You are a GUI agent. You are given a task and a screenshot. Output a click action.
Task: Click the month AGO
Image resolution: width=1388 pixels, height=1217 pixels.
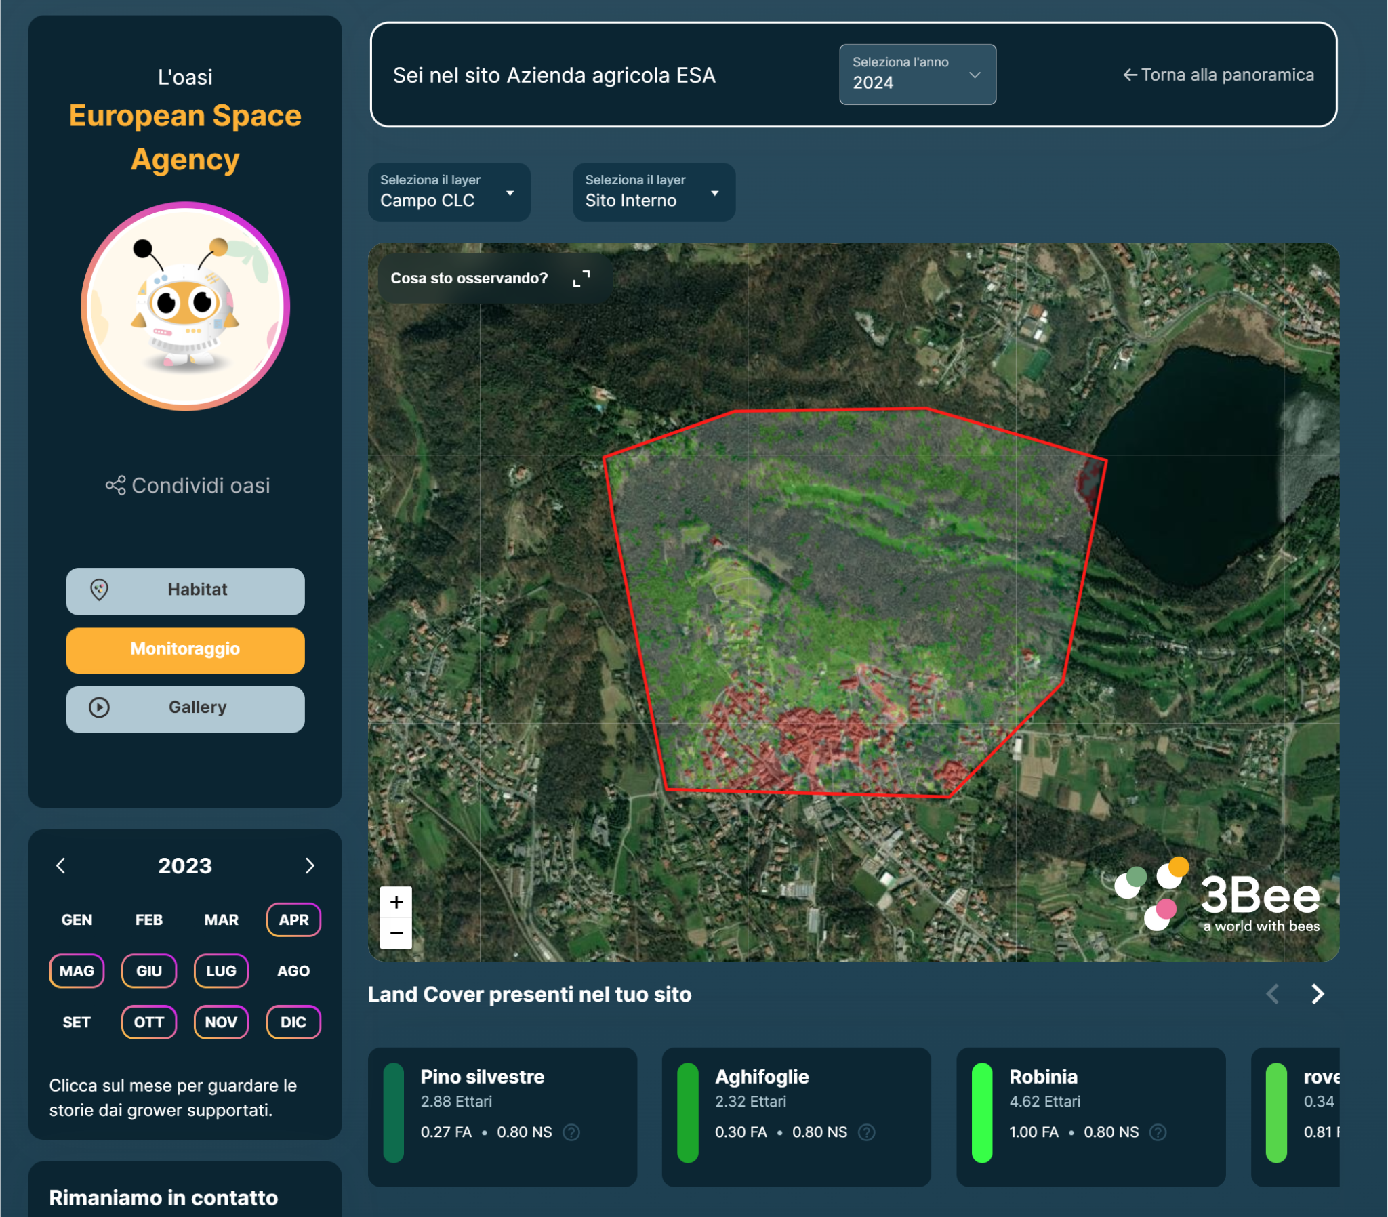[294, 971]
